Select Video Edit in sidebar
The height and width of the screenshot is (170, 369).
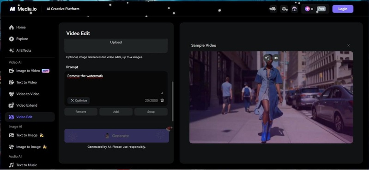(30, 117)
